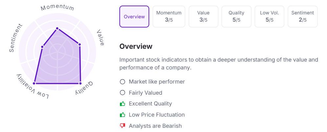327x132 pixels.
Task: Show the Quality 5/5 tab
Action: point(236,16)
